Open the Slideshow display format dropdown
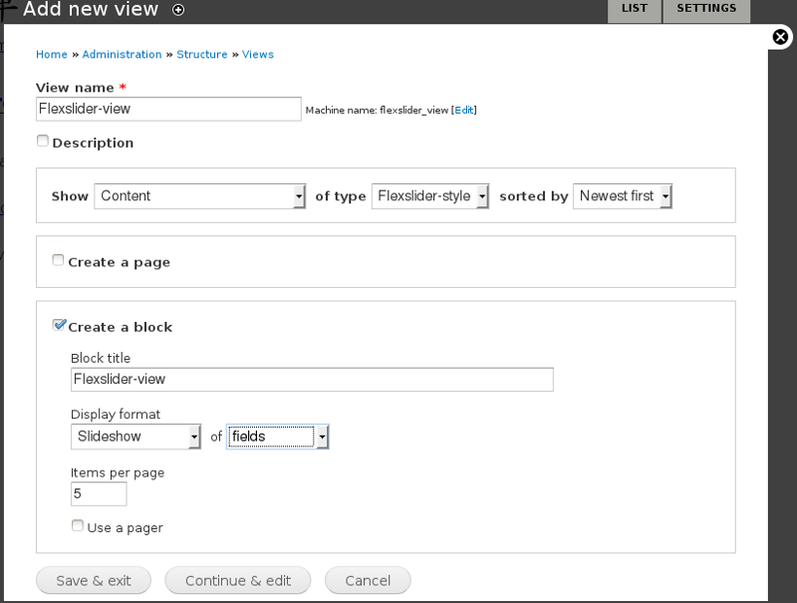This screenshot has height=603, width=797. click(136, 437)
